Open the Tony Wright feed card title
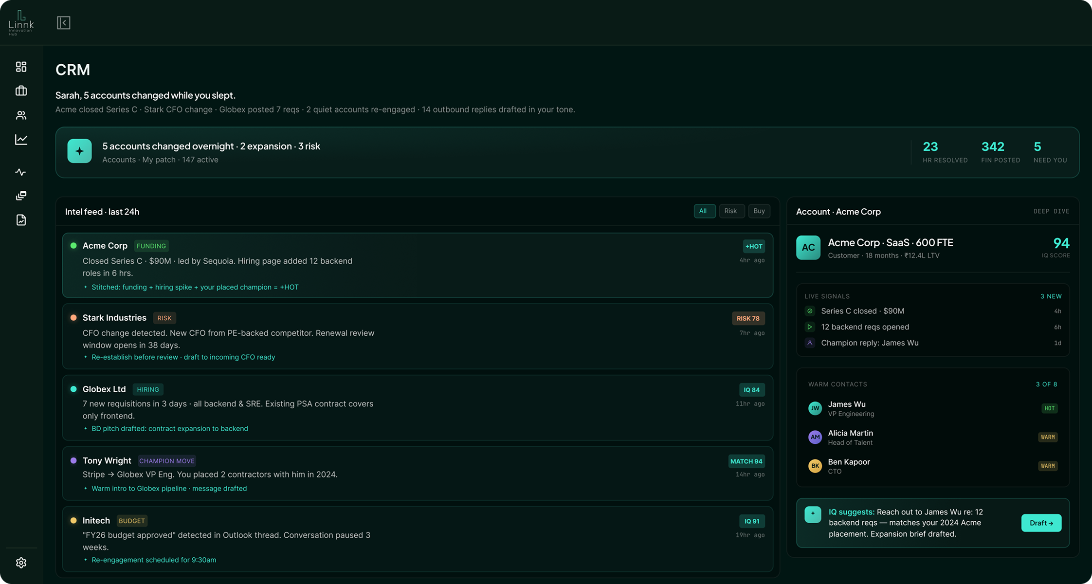Screen dimensions: 1092x584 (x=107, y=461)
